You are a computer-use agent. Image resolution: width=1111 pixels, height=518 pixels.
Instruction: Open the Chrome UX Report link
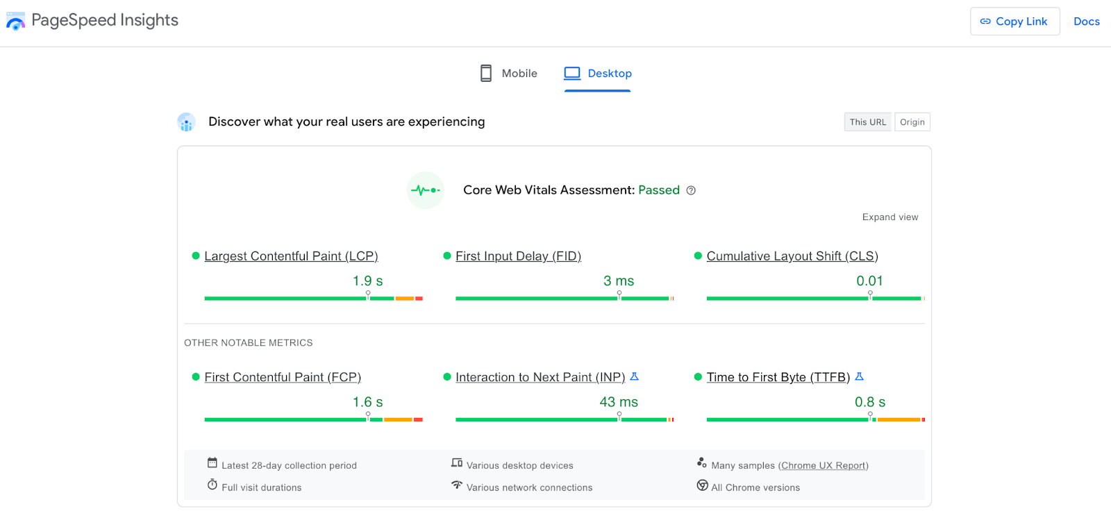point(824,465)
